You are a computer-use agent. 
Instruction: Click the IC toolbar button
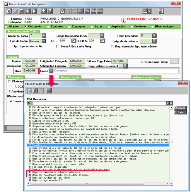point(81,11)
